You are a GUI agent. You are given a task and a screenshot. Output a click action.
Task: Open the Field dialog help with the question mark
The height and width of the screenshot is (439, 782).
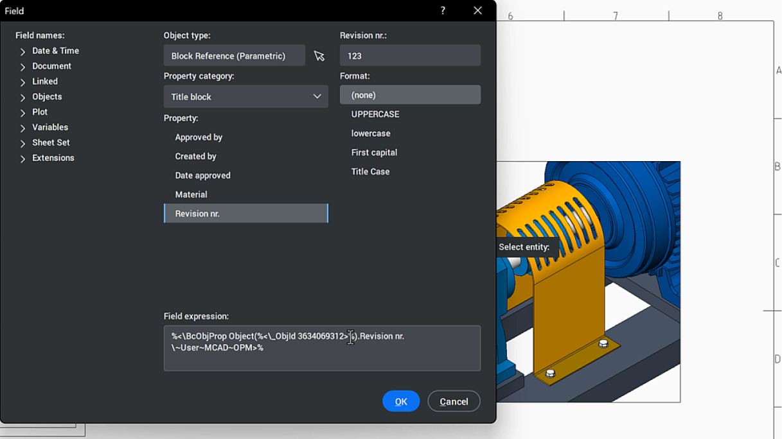click(443, 10)
